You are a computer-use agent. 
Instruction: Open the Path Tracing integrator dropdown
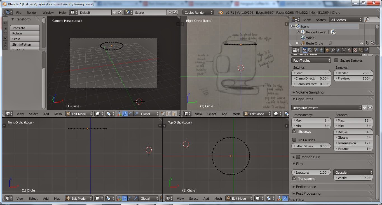click(311, 60)
